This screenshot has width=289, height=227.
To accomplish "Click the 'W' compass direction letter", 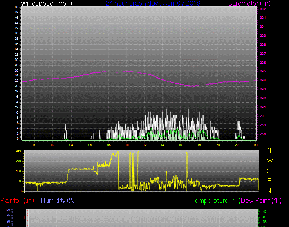I will coord(270,161).
